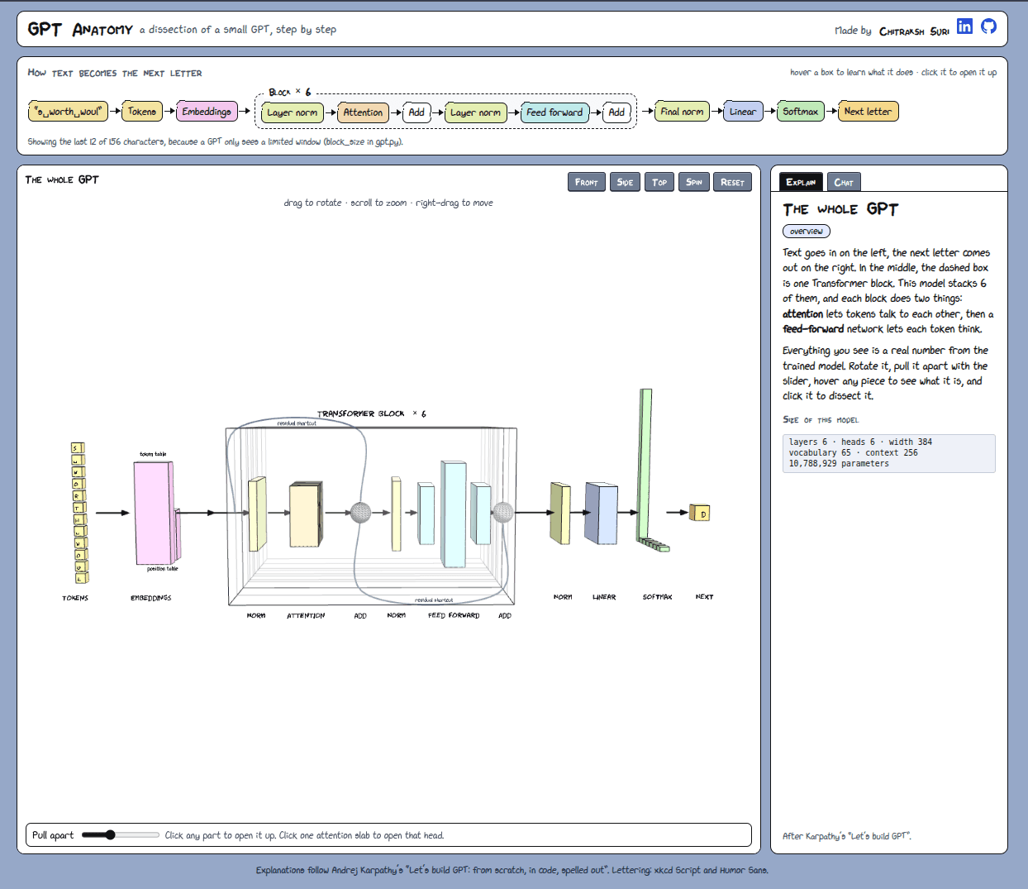The image size is (1028, 889).
Task: Click the Chitraksh Suri author name
Action: (x=914, y=31)
